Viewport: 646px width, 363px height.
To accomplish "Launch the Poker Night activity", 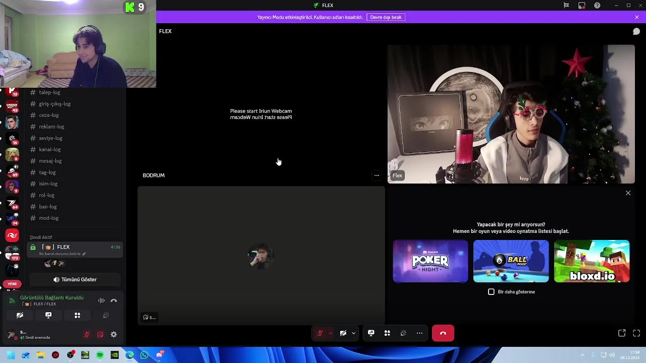I will click(x=430, y=261).
